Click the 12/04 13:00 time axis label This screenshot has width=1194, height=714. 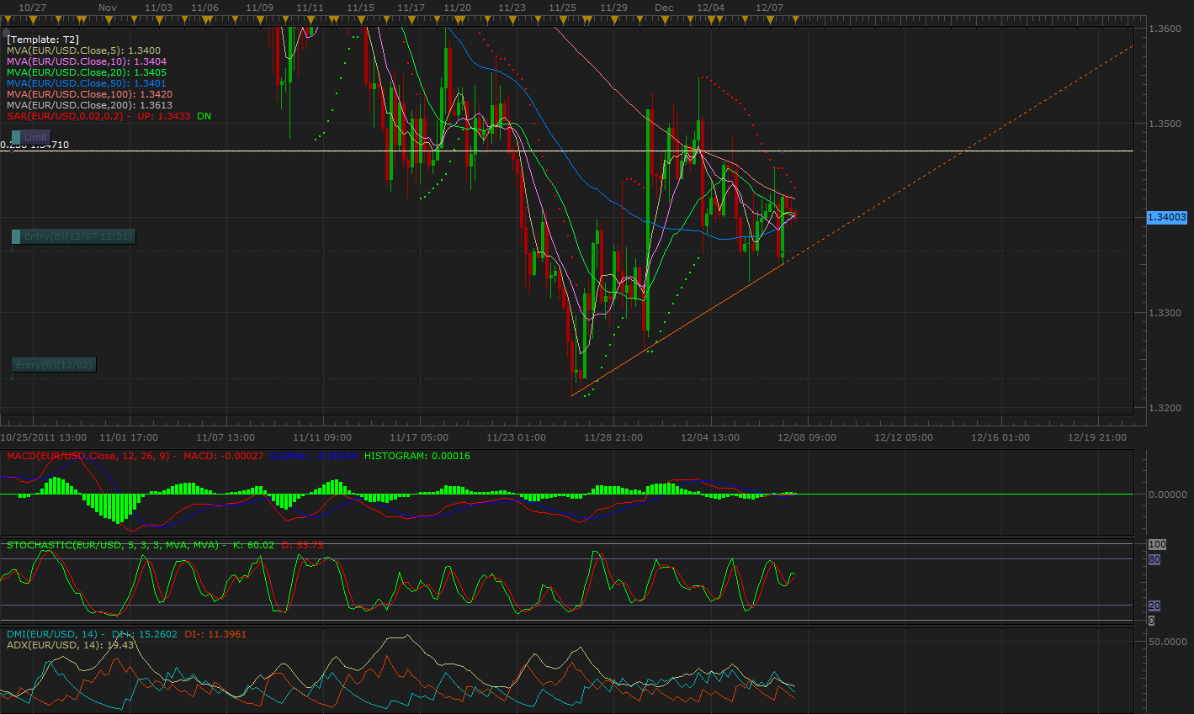tap(709, 437)
